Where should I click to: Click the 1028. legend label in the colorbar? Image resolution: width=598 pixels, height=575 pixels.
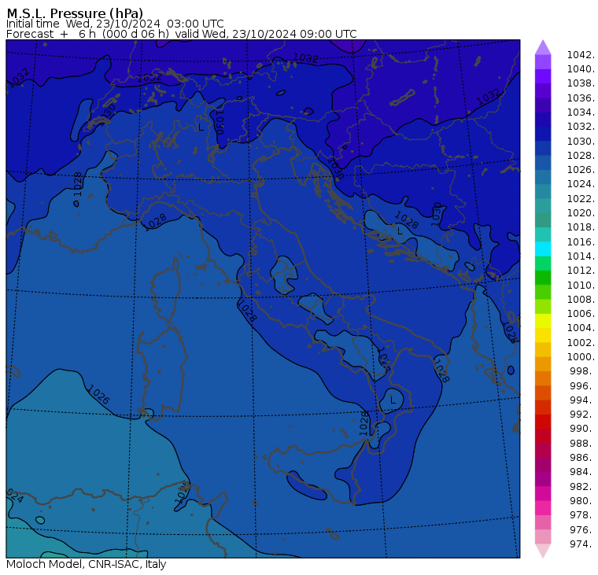[x=581, y=155]
